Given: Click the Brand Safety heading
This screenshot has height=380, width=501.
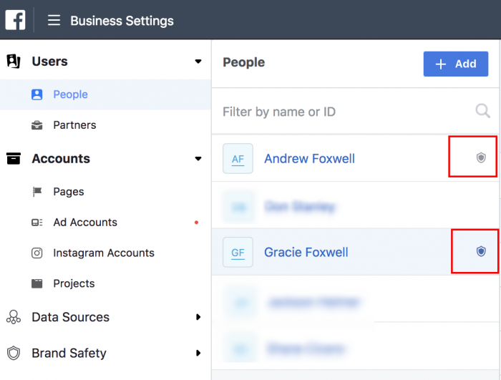Looking at the screenshot, I should 69,353.
